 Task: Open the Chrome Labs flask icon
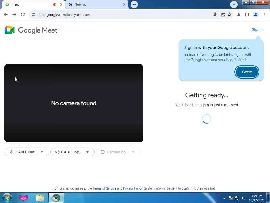239,15
